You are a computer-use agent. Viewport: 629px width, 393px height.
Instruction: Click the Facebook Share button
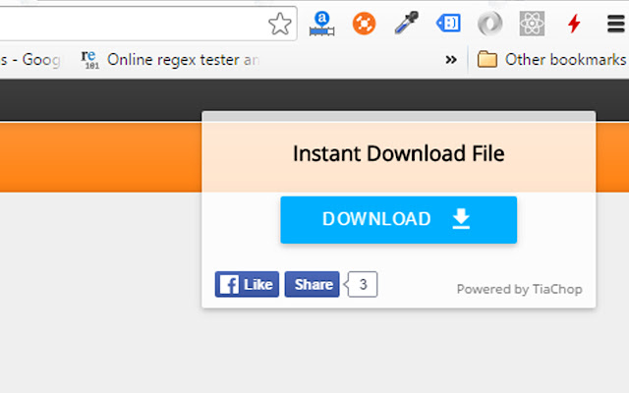313,284
